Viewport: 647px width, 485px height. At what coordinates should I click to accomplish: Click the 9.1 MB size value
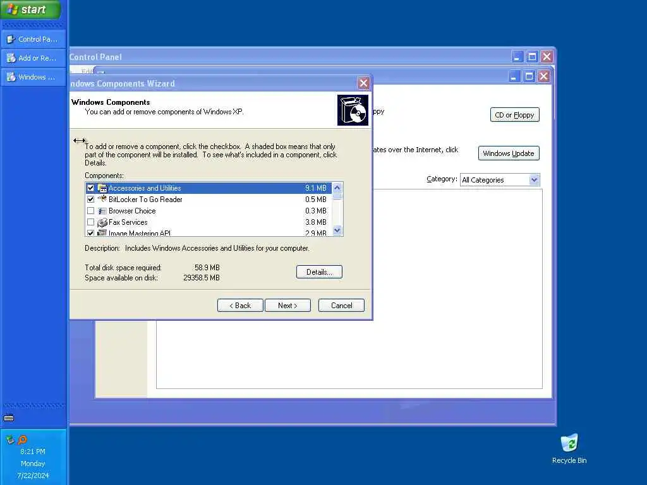(316, 188)
